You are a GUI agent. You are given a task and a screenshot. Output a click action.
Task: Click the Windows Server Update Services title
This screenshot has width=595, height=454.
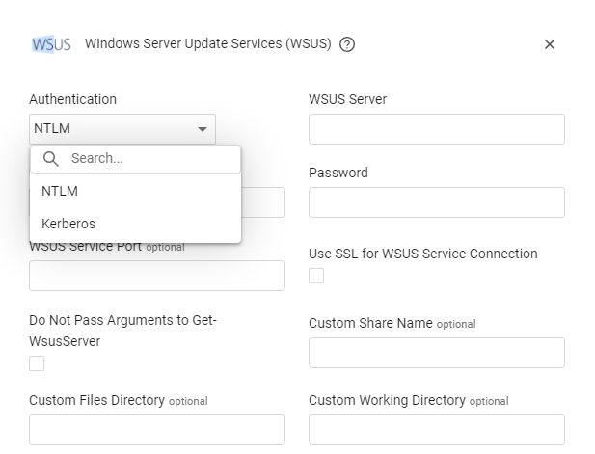point(208,44)
